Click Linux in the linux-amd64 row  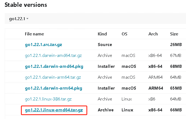pos(127,110)
